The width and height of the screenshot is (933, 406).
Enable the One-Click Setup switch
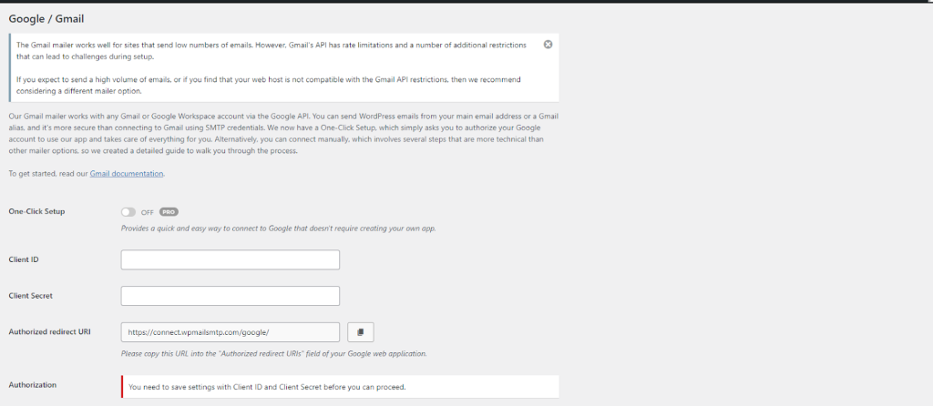pos(128,212)
